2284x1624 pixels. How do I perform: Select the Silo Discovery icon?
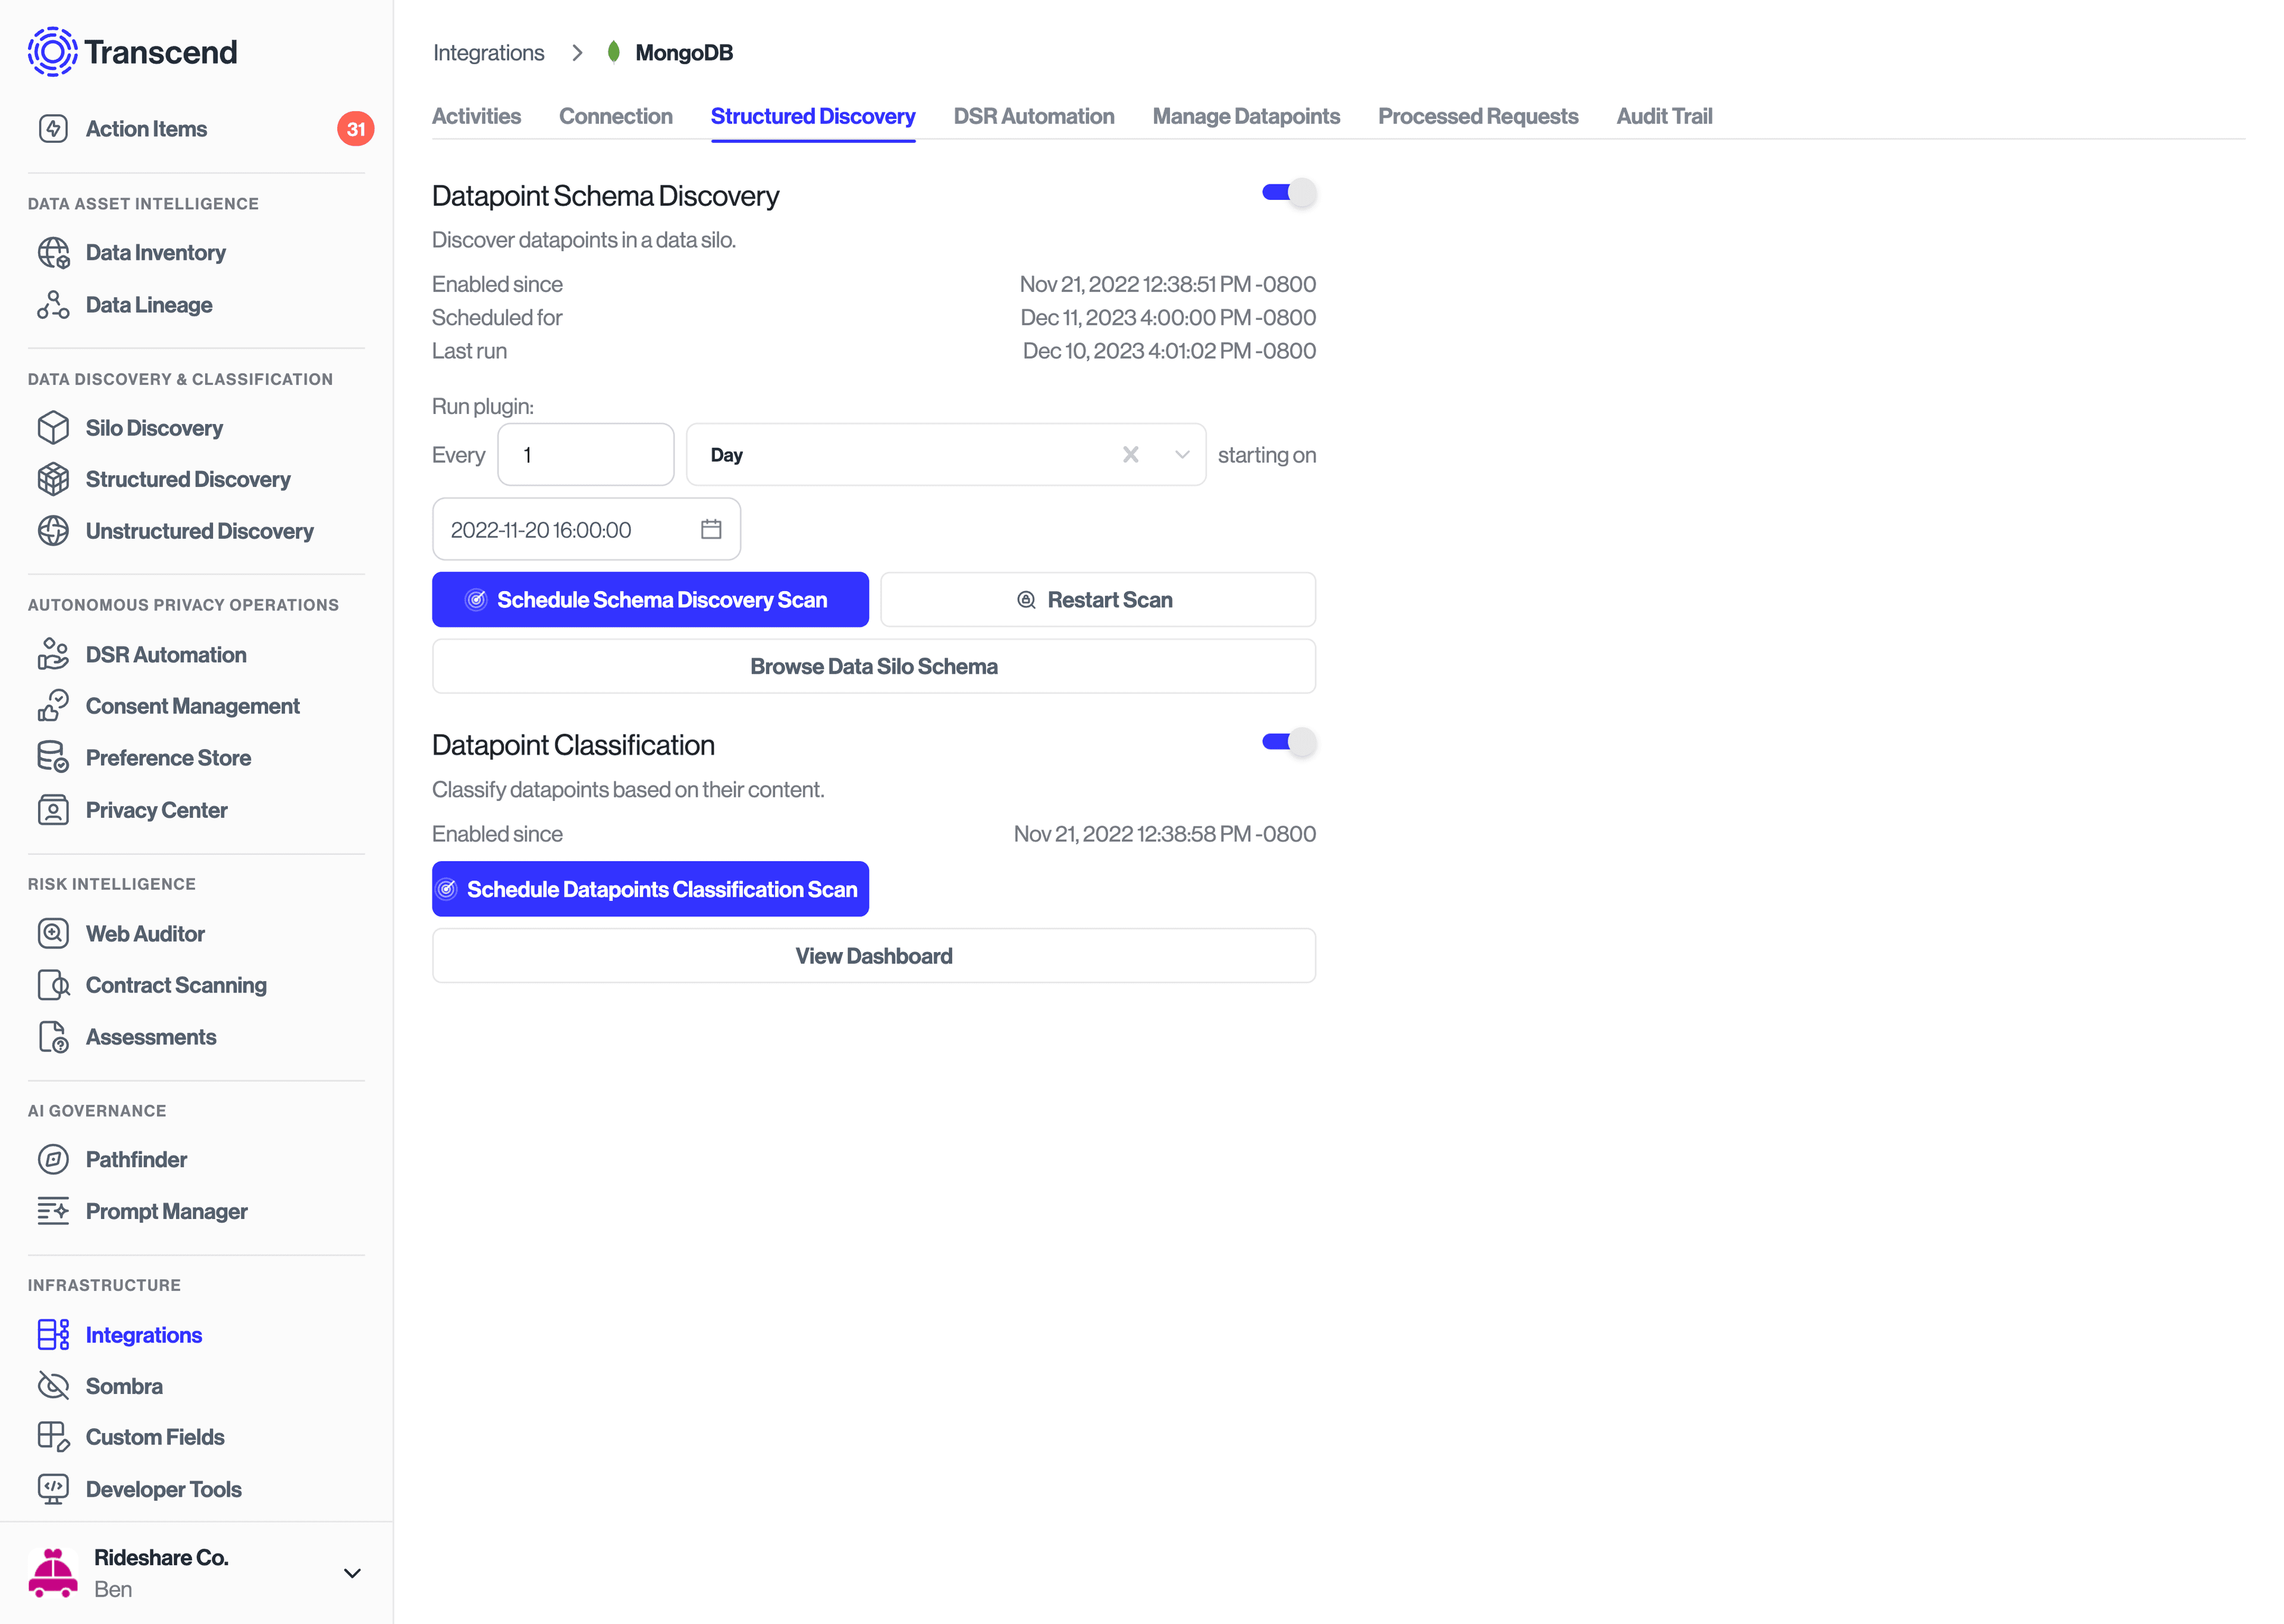pyautogui.click(x=53, y=427)
